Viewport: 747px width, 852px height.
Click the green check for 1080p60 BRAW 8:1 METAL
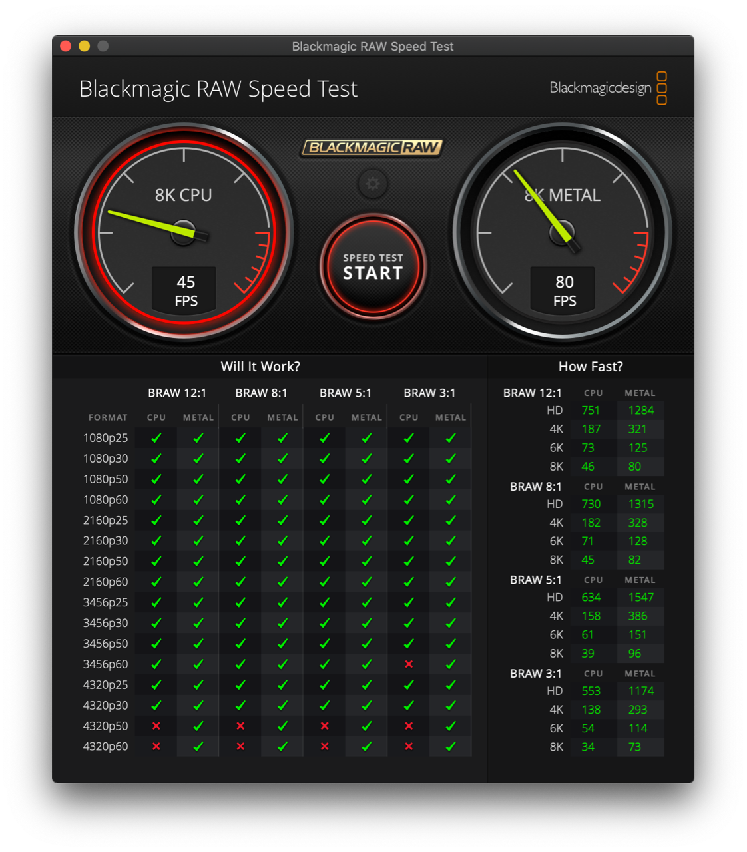282,500
